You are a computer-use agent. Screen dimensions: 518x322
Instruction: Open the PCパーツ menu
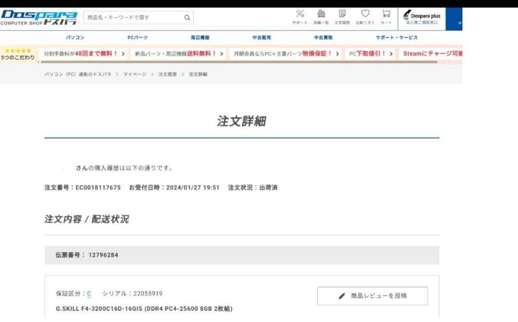pos(137,37)
